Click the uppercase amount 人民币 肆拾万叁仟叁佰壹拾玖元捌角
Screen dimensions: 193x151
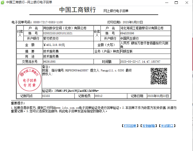click(144, 45)
